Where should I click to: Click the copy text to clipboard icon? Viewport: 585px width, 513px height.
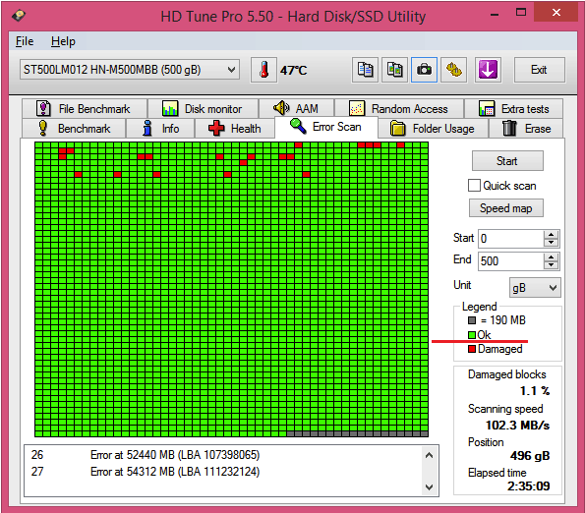pos(365,70)
